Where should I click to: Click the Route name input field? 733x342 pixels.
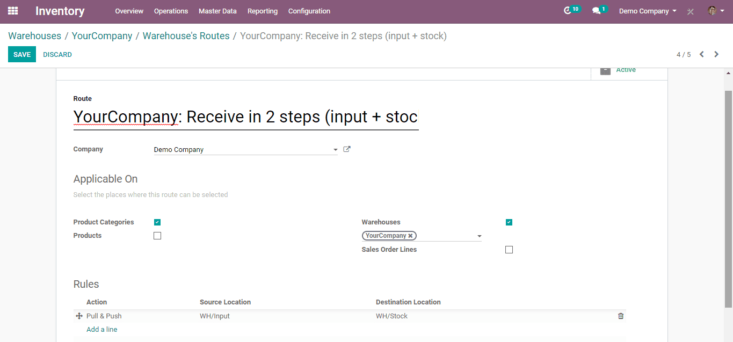pos(246,117)
